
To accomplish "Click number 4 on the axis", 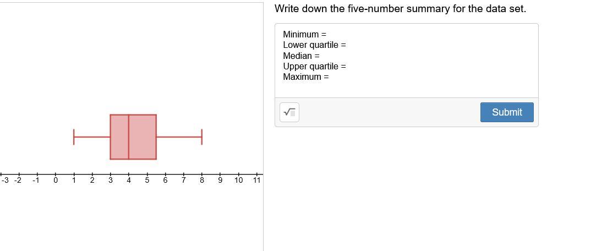I will coord(129,180).
